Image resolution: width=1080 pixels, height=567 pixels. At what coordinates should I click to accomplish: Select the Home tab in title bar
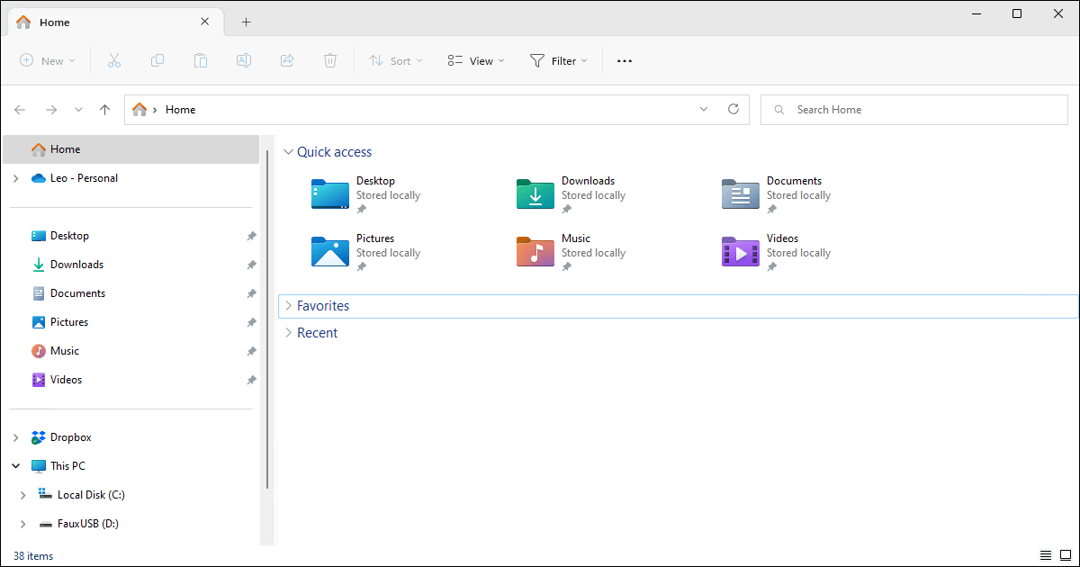pos(114,22)
